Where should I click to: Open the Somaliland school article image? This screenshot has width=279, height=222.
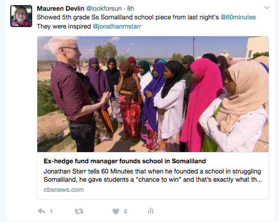153,94
